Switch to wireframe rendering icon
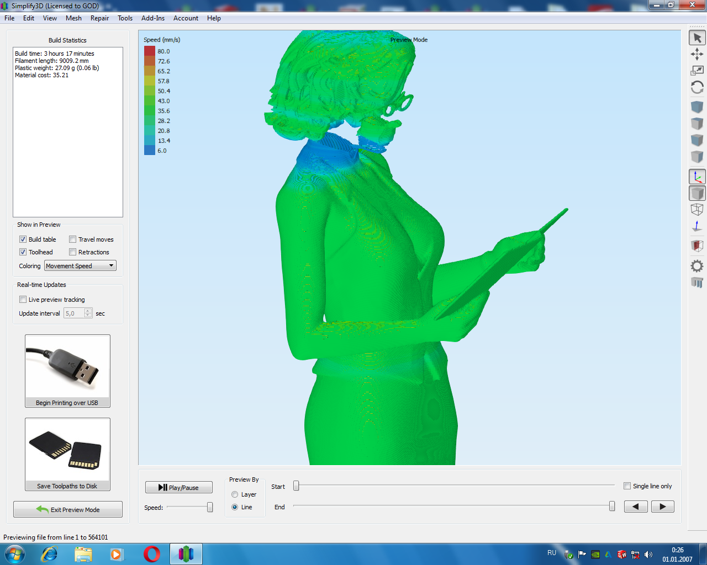 click(697, 210)
